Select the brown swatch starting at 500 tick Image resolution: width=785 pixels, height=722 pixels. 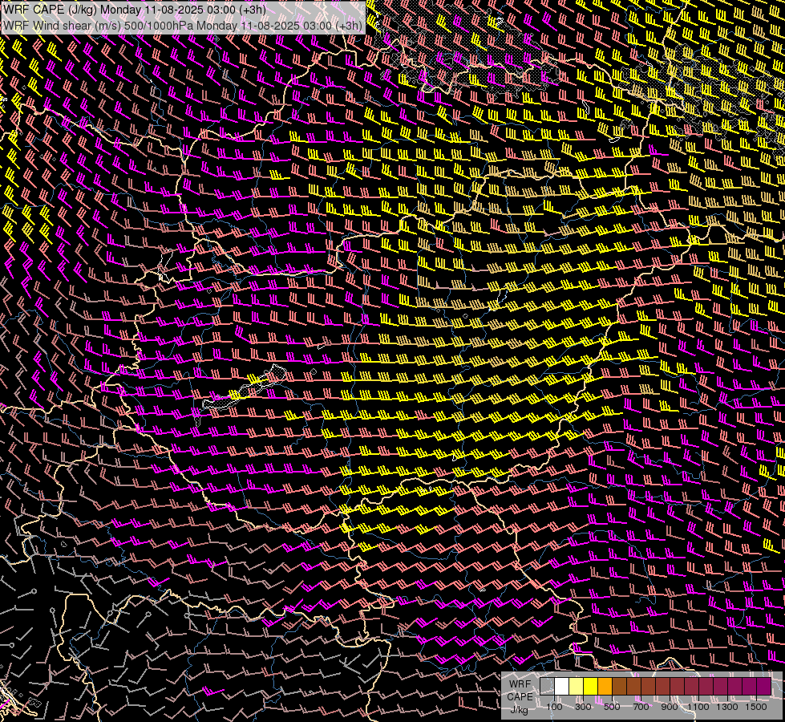click(x=620, y=687)
